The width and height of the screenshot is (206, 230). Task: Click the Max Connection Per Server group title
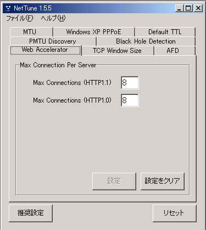point(58,65)
